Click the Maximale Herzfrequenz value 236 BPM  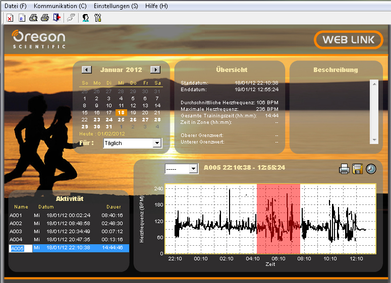267,109
